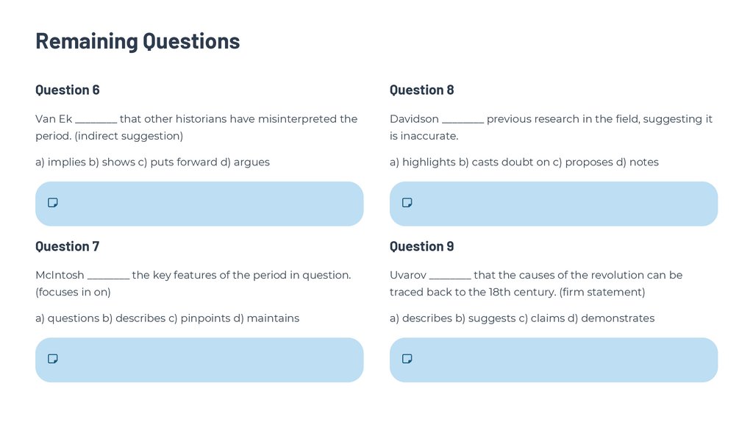Select the 'Remaining Questions' slide title
753x422 pixels.
138,41
